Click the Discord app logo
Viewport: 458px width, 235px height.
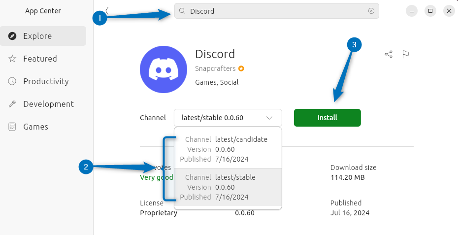164,69
